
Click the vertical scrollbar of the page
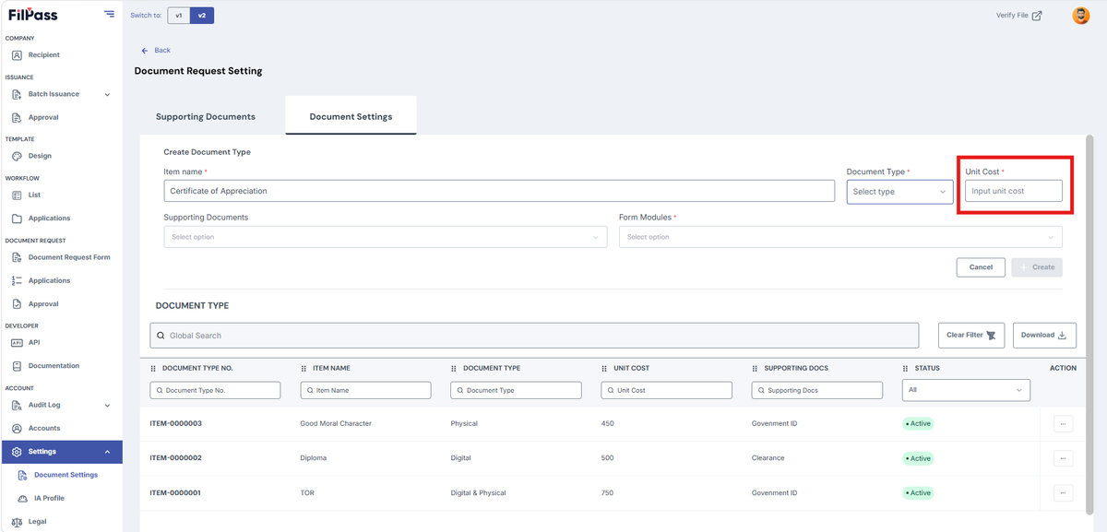[x=1089, y=323]
